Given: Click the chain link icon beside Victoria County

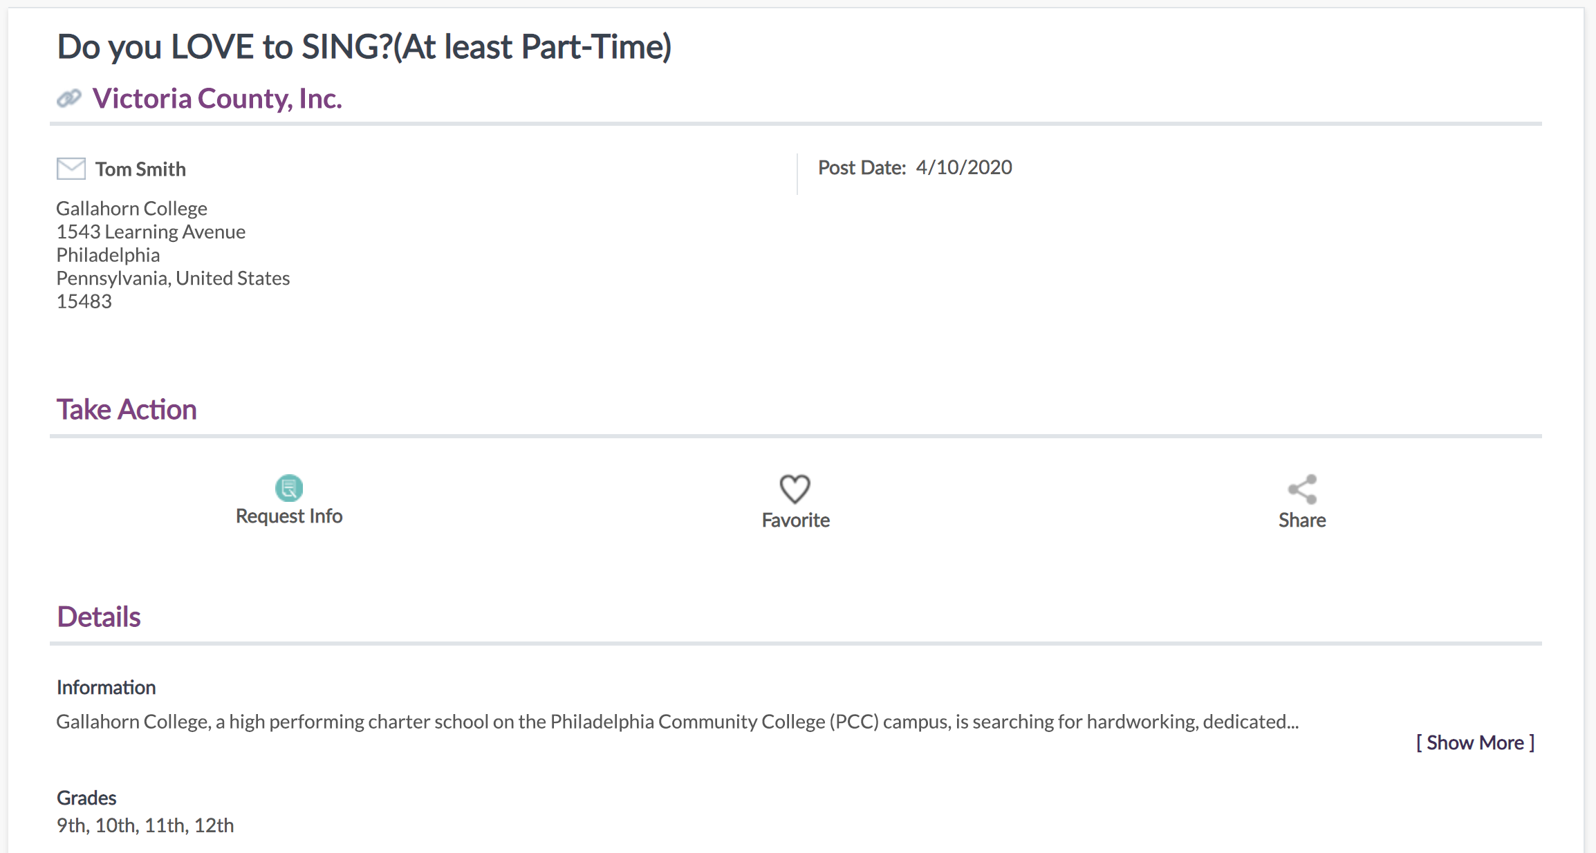Looking at the screenshot, I should click(x=69, y=99).
